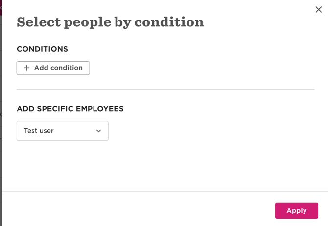This screenshot has width=328, height=226.
Task: Click the "condition" word in the Add condition button
Action: click(68, 68)
